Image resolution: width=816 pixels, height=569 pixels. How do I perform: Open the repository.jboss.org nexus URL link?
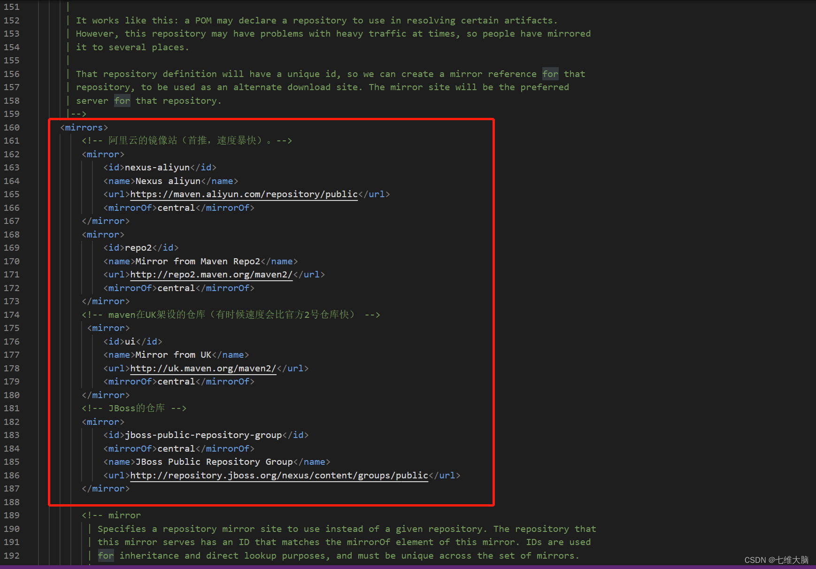click(279, 476)
